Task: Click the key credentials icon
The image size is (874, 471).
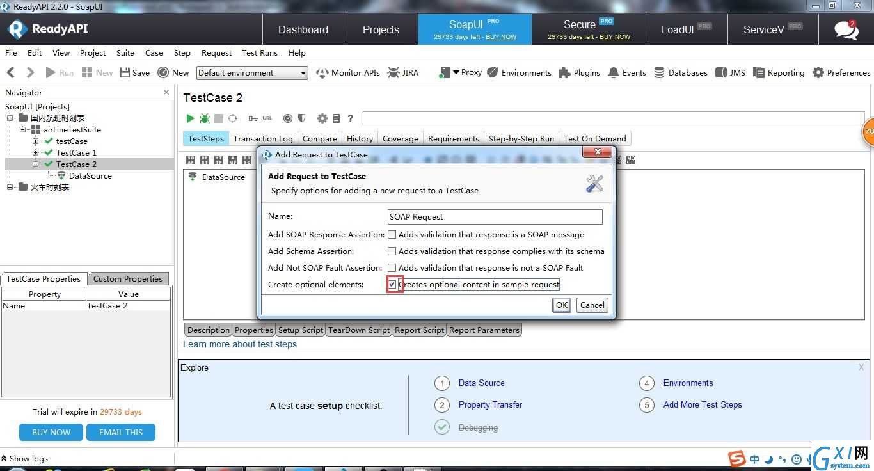Action: (x=253, y=118)
